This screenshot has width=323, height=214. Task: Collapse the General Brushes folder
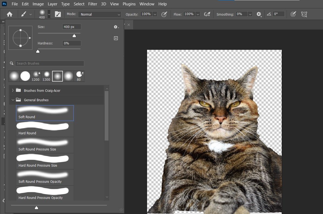click(13, 100)
